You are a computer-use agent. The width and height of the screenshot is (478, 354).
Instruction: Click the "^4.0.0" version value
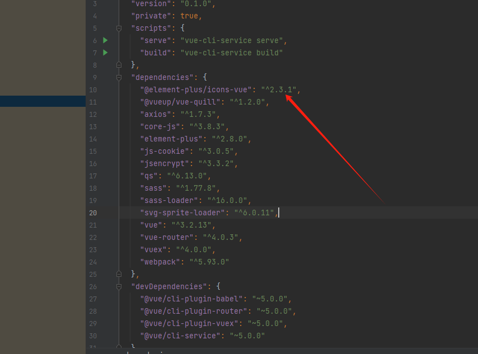click(194, 250)
